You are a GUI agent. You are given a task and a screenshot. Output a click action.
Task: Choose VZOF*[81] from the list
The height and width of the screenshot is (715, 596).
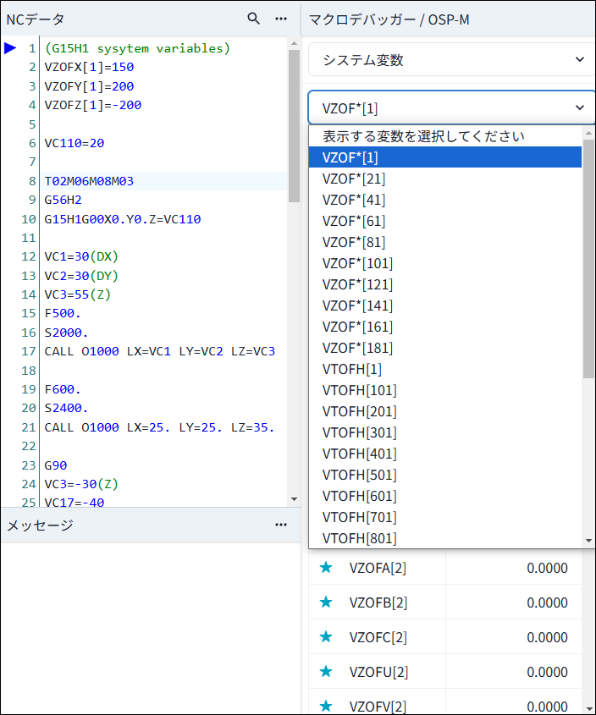[x=445, y=242]
